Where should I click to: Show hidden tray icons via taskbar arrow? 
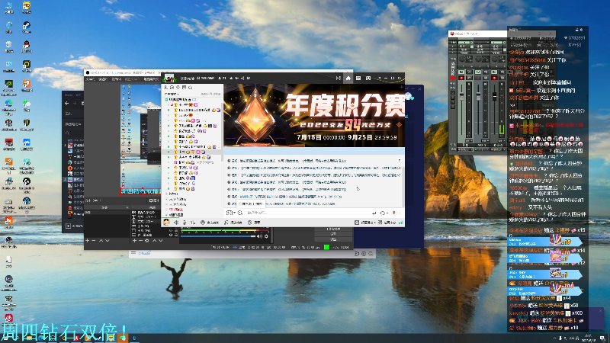[555, 338]
